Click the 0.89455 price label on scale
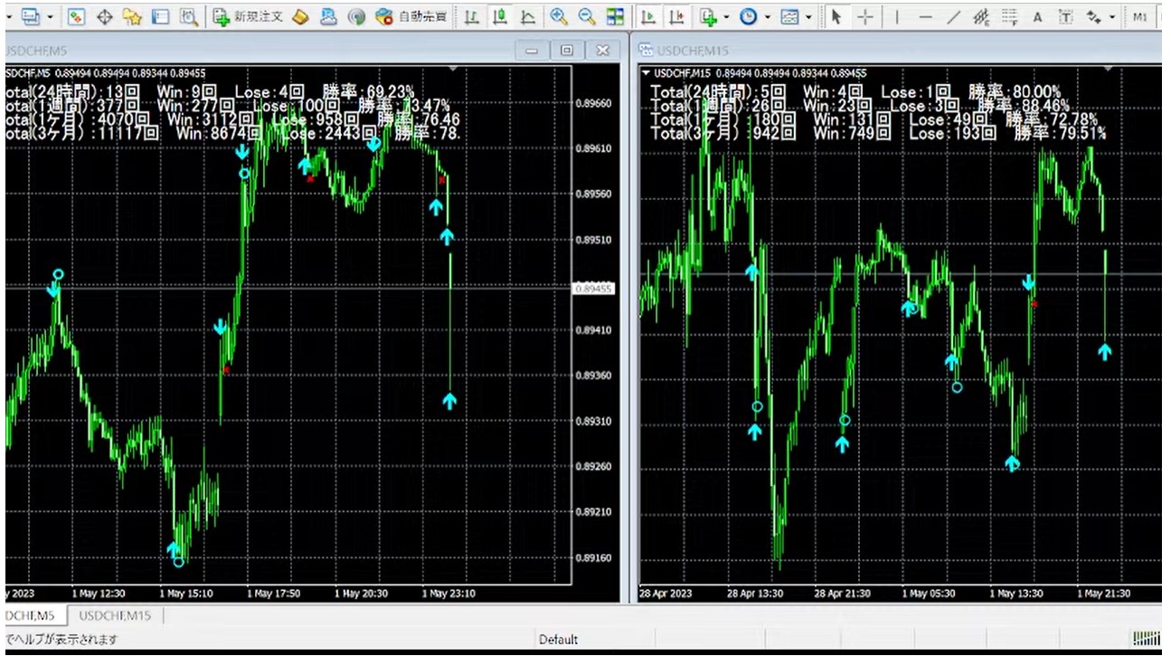1171x656 pixels. click(594, 289)
